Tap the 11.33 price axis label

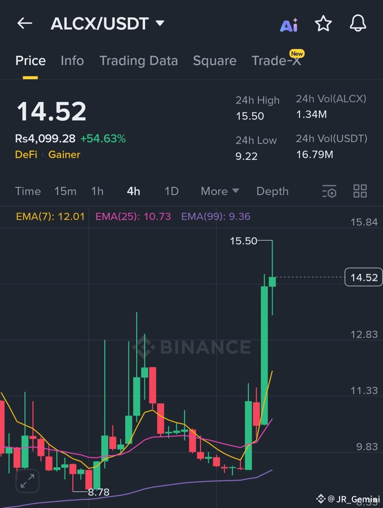click(364, 390)
